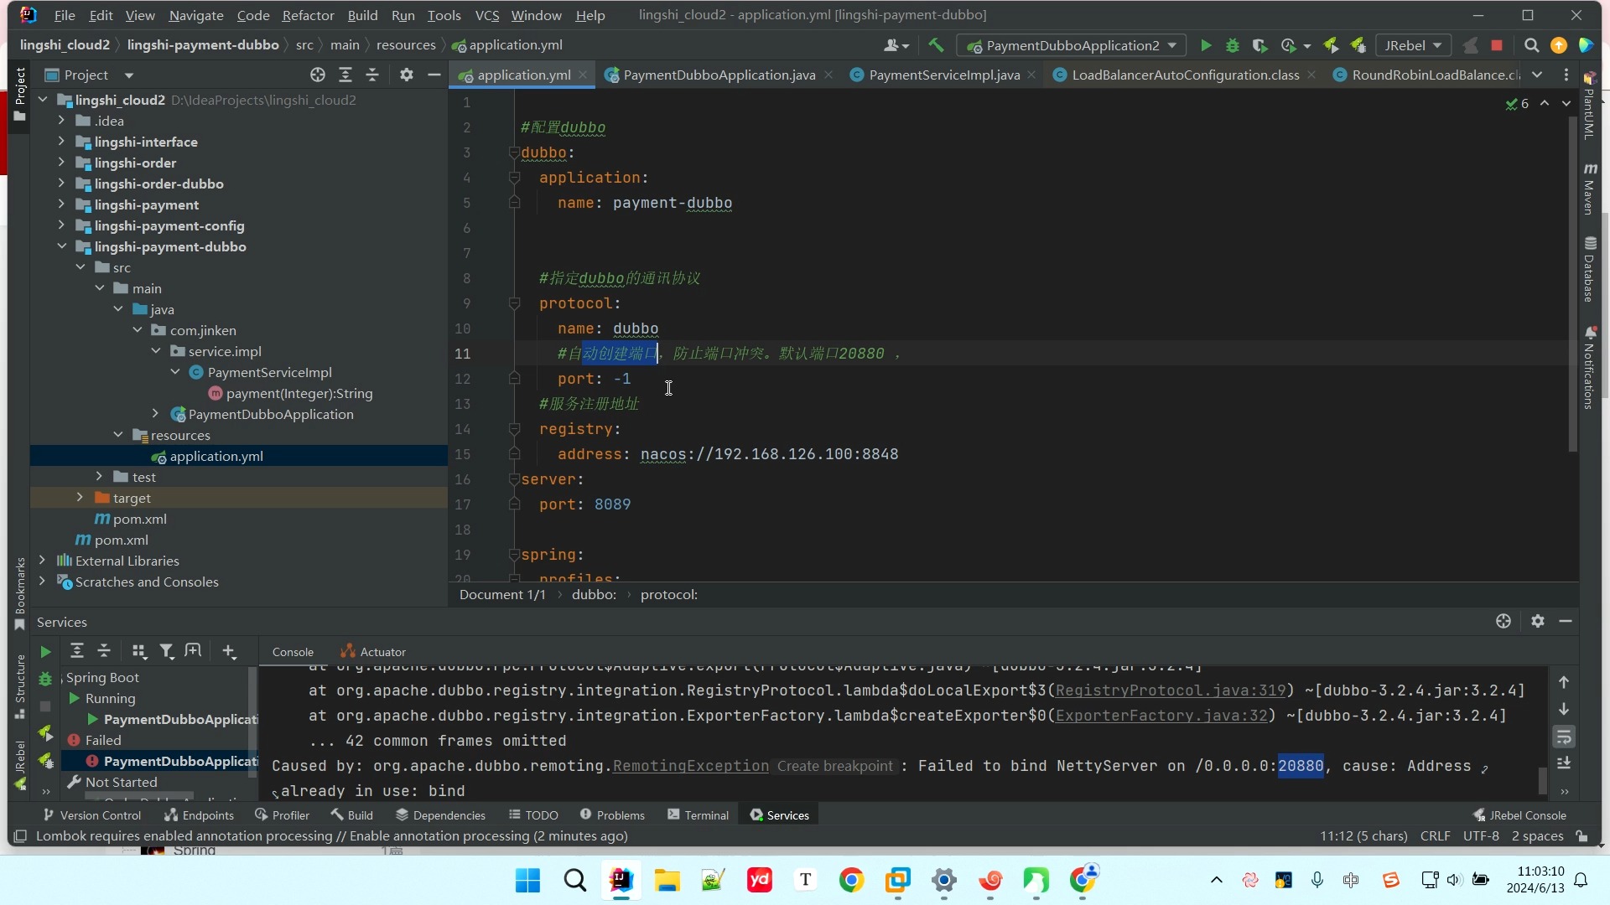Open File Explorer from taskbar
Screen dimensions: 1610x905
click(x=667, y=880)
